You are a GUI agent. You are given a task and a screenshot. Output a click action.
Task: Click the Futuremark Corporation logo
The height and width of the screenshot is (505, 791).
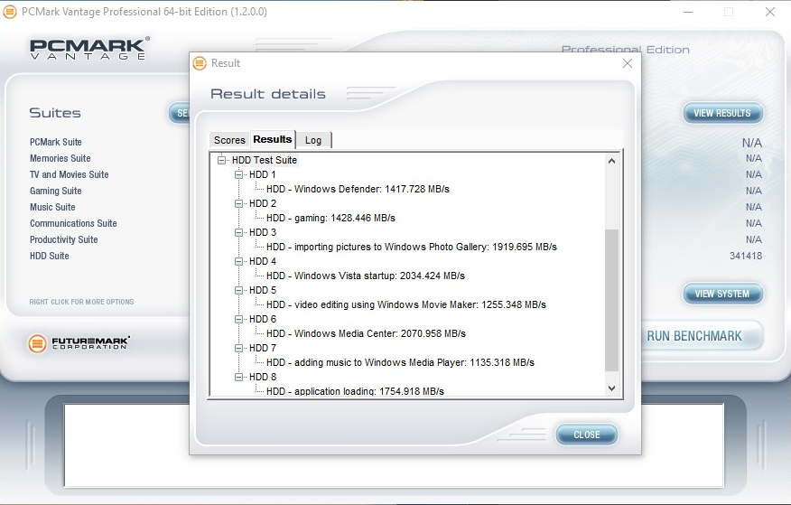coord(79,343)
